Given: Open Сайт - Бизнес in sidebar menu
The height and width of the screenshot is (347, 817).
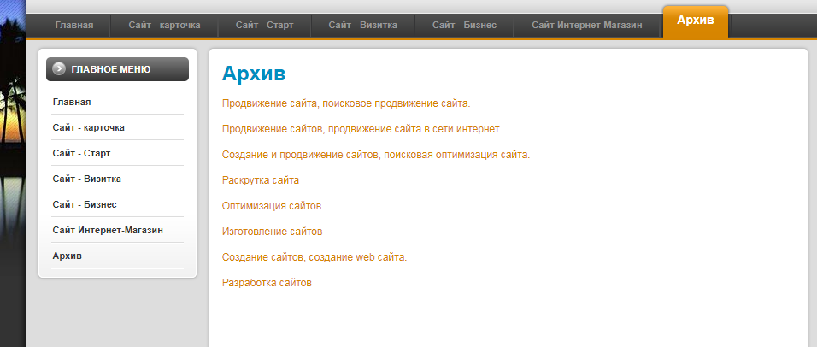Looking at the screenshot, I should pos(84,204).
